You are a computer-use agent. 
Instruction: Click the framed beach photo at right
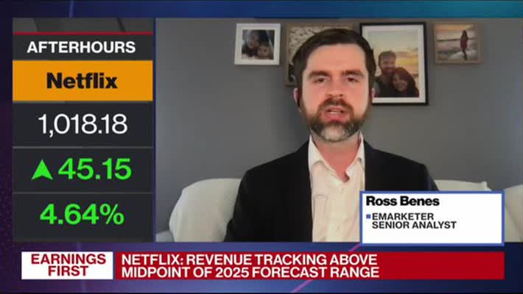pos(457,43)
